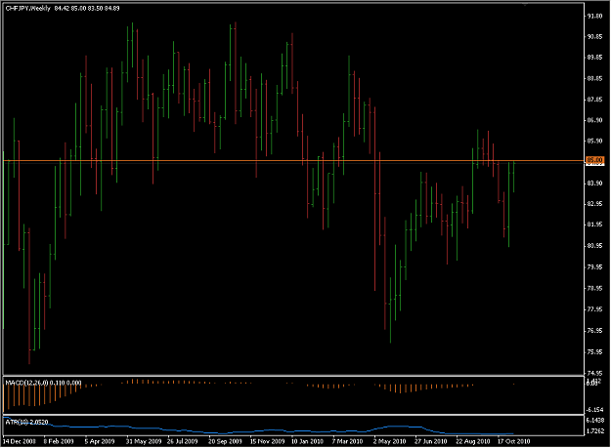Click the 10 Jan 2010 date label
Viewport: 611px width, 448px height.
click(x=307, y=441)
